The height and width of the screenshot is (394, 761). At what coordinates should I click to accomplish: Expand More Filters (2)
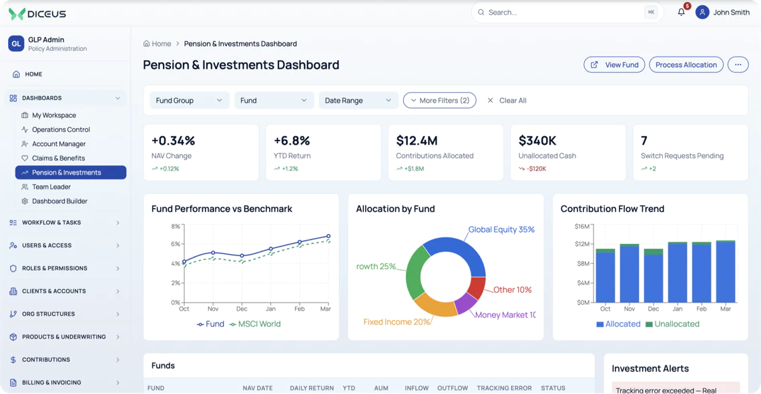pos(440,100)
